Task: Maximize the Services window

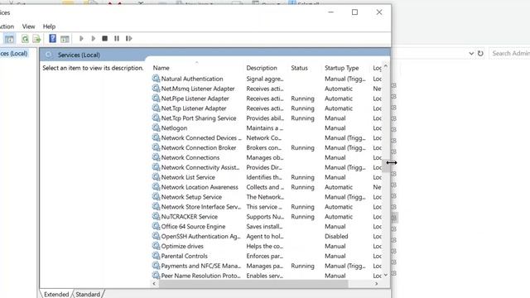Action: (354, 12)
